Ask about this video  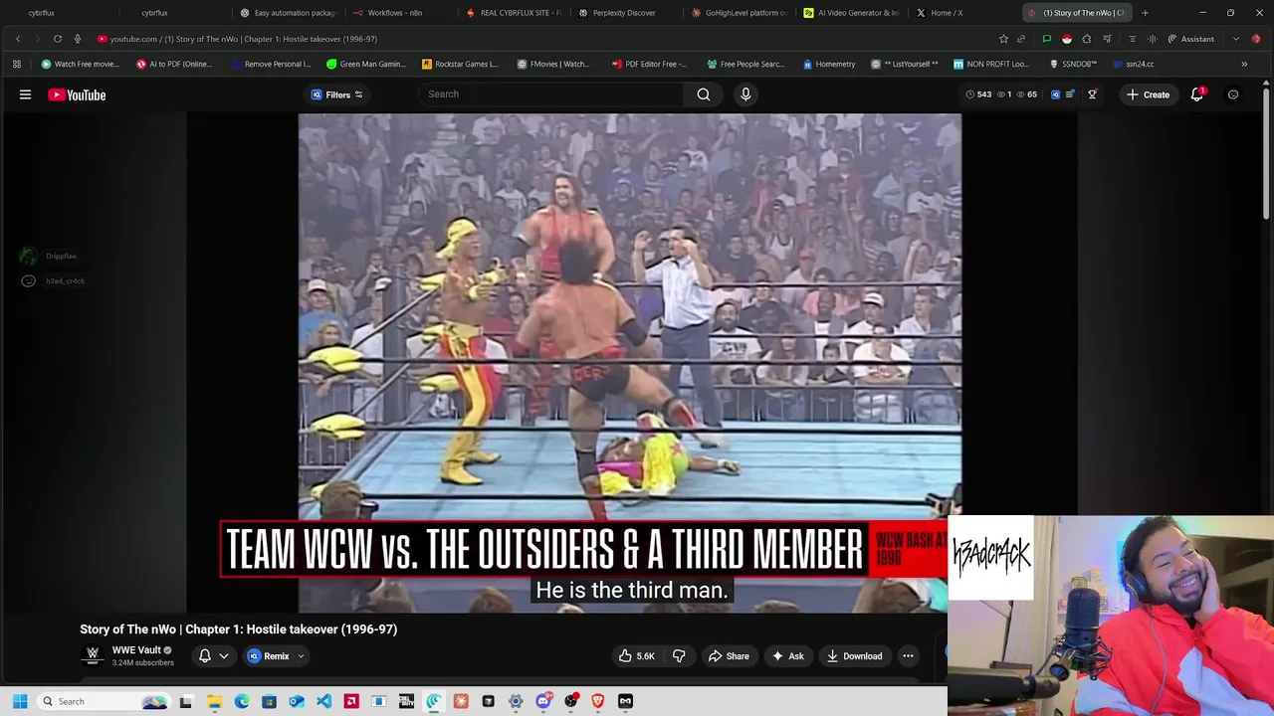[x=787, y=656]
